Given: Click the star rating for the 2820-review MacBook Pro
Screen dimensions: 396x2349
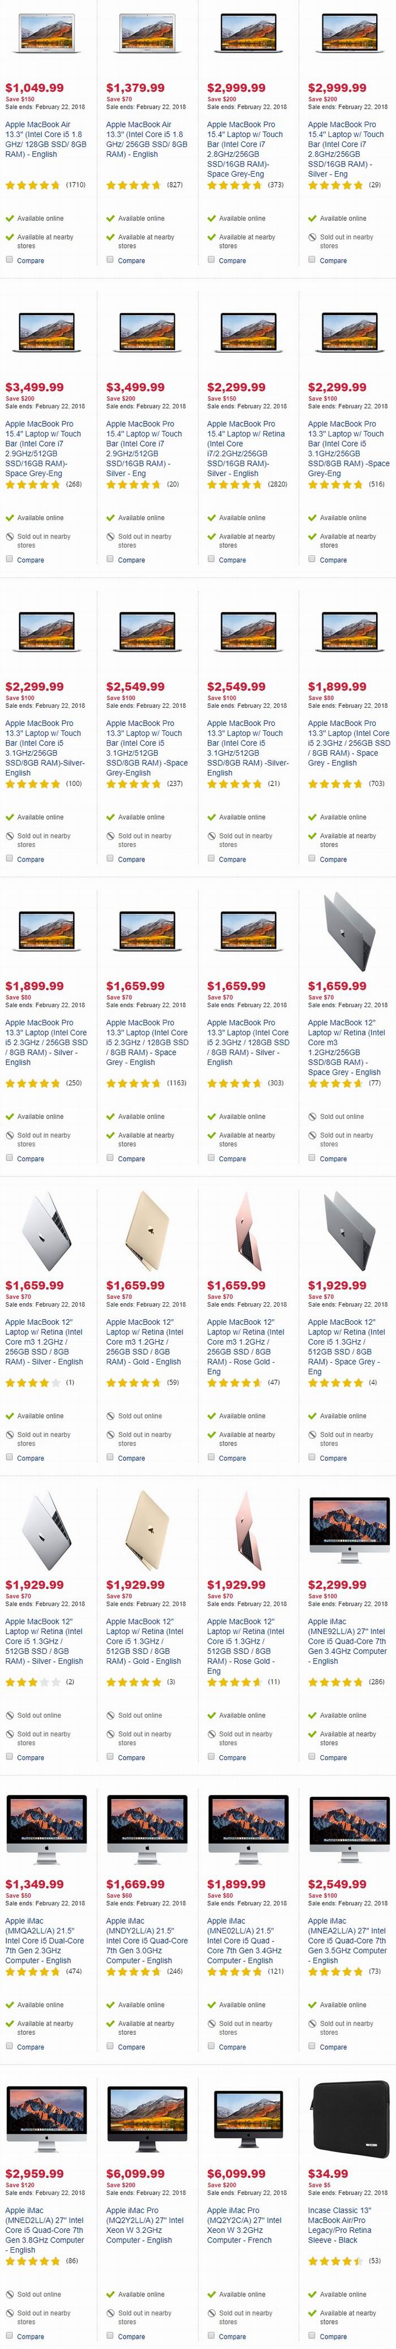Looking at the screenshot, I should tap(234, 484).
